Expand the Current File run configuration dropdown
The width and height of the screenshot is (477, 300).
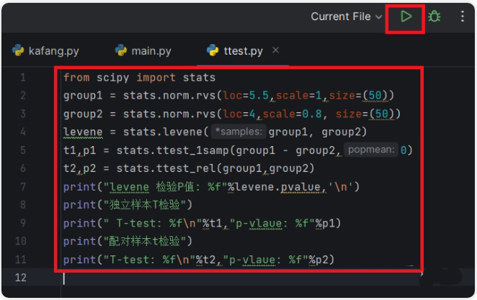[347, 17]
